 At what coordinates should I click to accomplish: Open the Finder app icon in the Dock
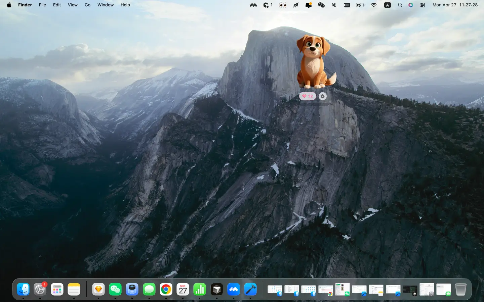[x=23, y=289]
